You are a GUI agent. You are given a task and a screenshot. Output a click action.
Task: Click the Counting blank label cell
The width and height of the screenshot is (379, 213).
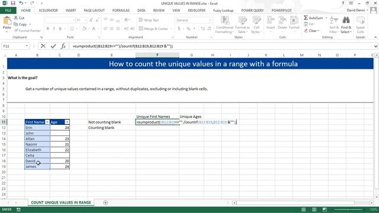click(x=111, y=128)
